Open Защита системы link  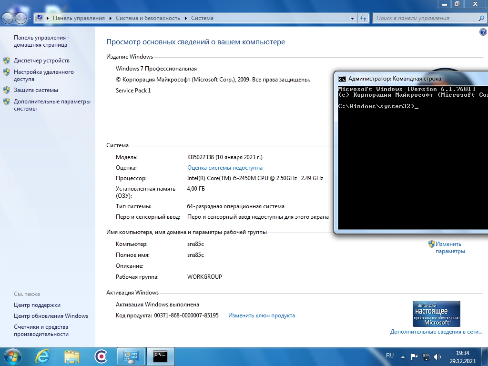coord(36,90)
